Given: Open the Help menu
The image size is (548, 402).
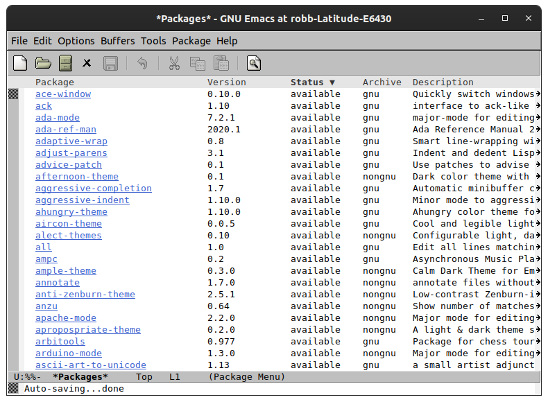Looking at the screenshot, I should (x=227, y=41).
